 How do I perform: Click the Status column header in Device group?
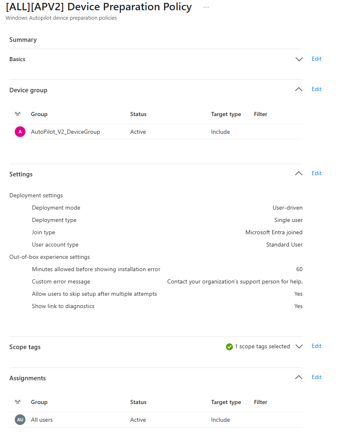(x=138, y=114)
